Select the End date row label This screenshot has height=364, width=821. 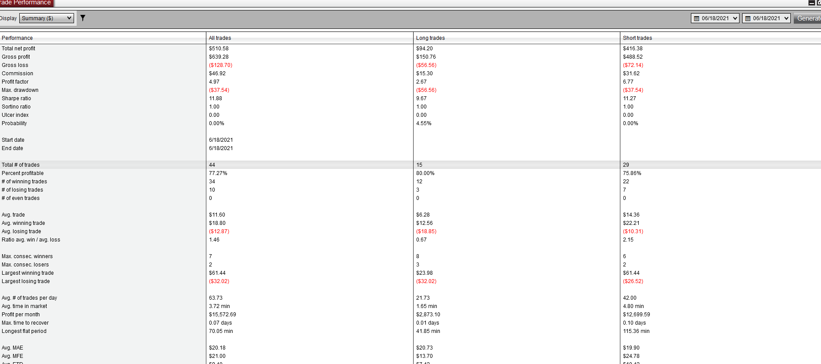coord(12,148)
